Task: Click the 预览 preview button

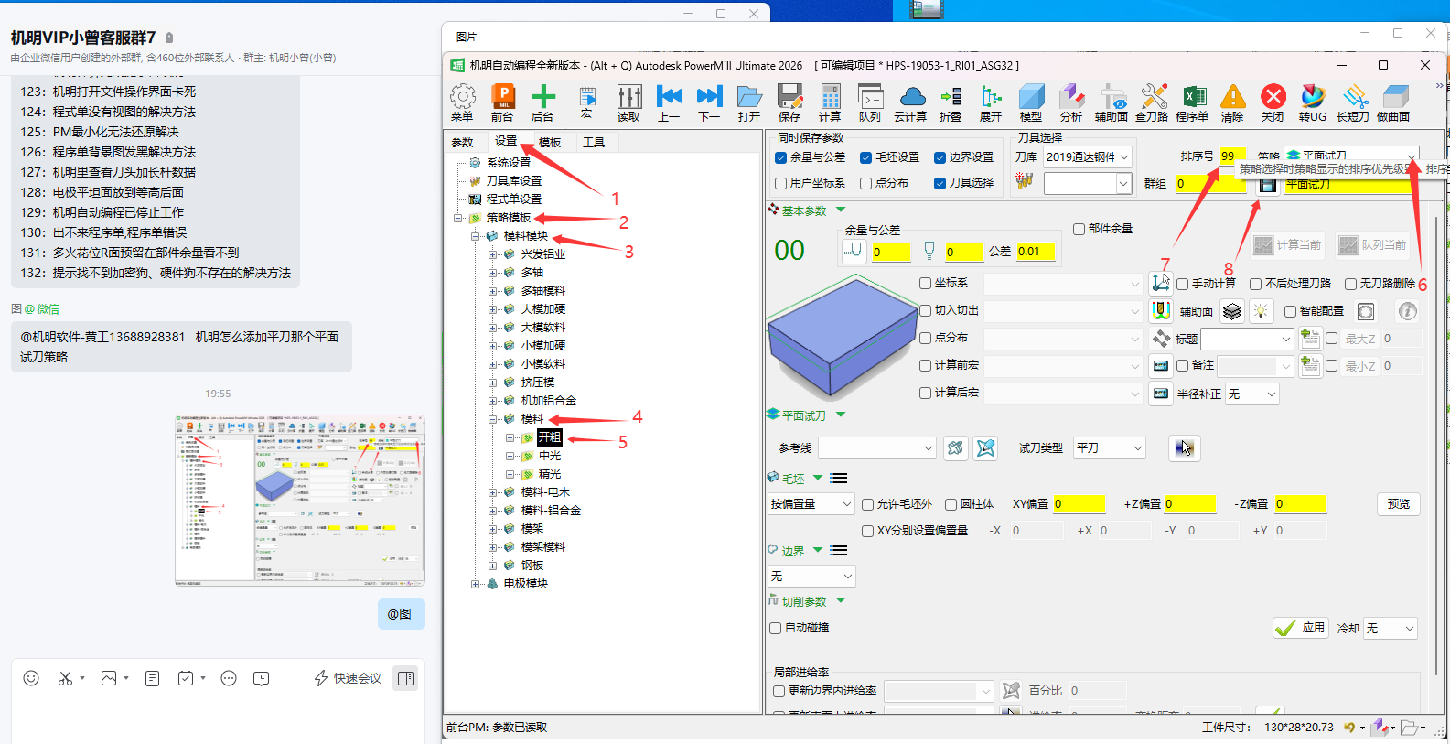Action: pos(1398,504)
